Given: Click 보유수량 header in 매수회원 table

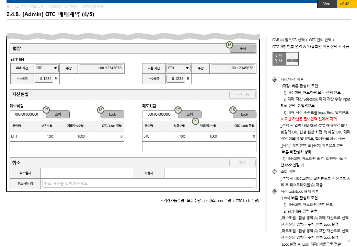Looking at the screenshot, I should [47, 126].
